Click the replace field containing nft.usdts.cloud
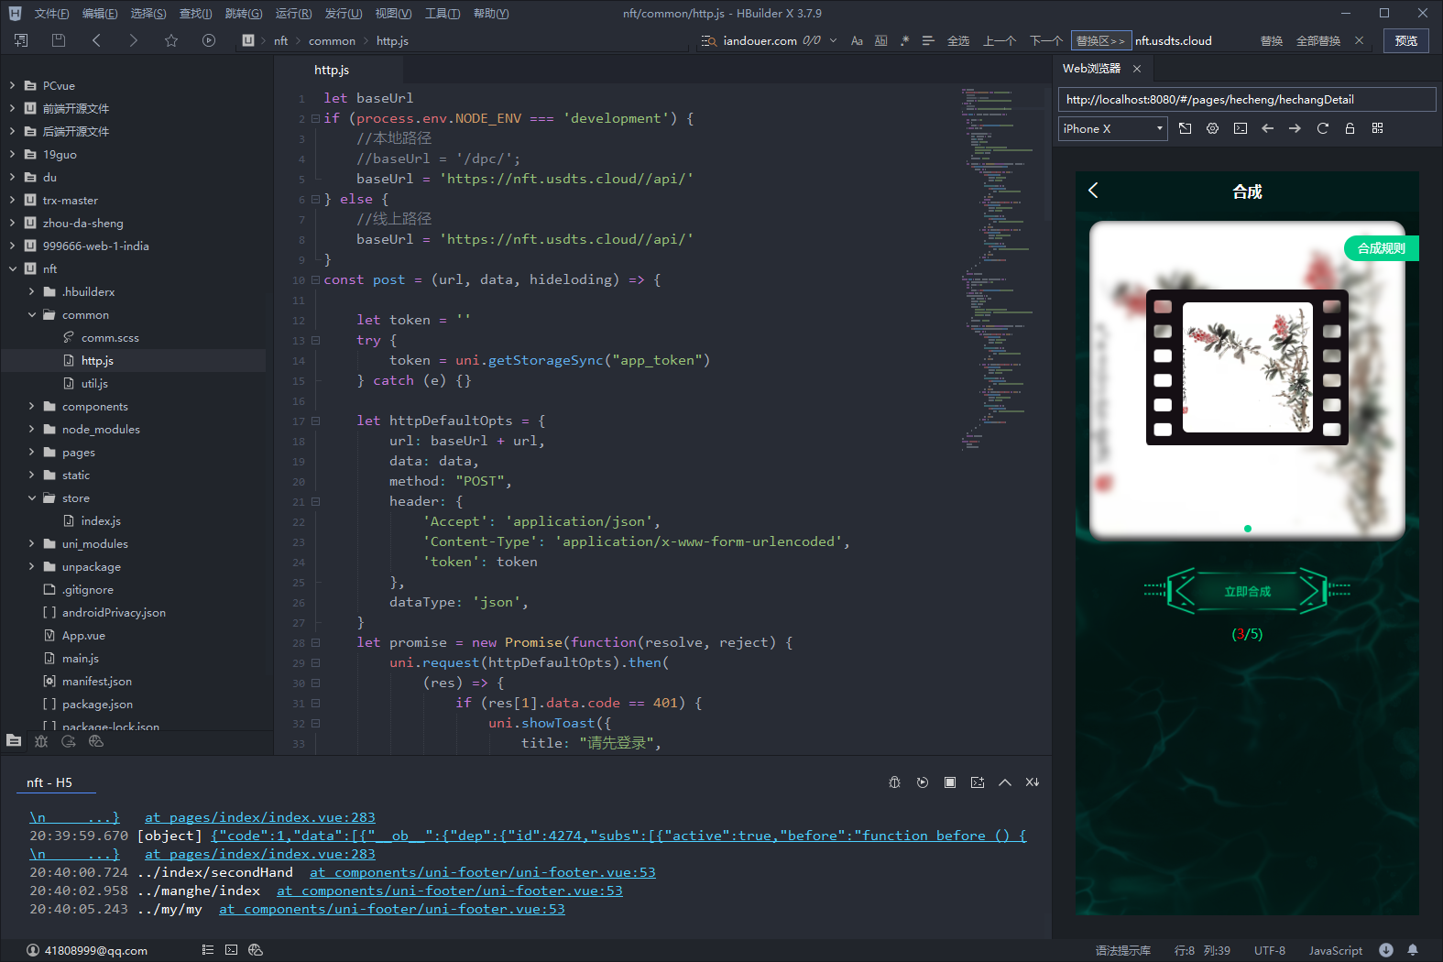 point(1191,40)
